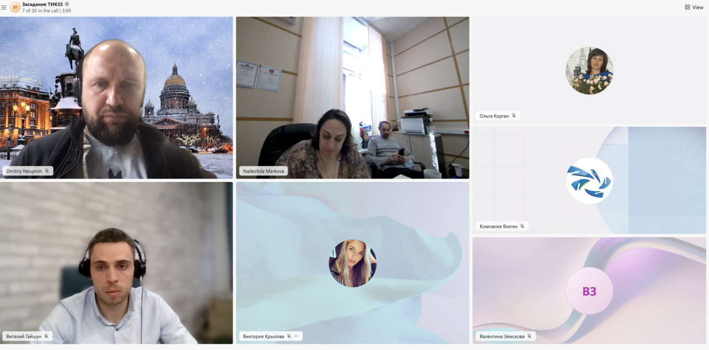Viewport: 709px width, 350px height.
Task: Click muted mic icon for Валентина Земскова
Action: pos(530,336)
